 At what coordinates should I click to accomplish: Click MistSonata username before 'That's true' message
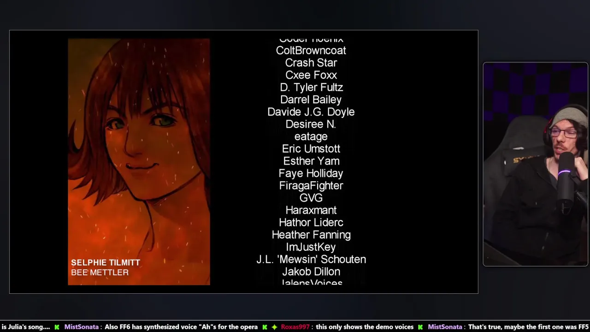pos(445,327)
